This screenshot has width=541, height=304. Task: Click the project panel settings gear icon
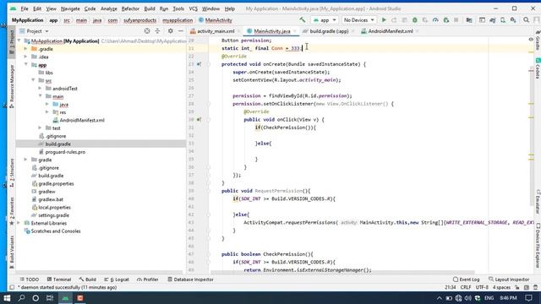click(171, 31)
